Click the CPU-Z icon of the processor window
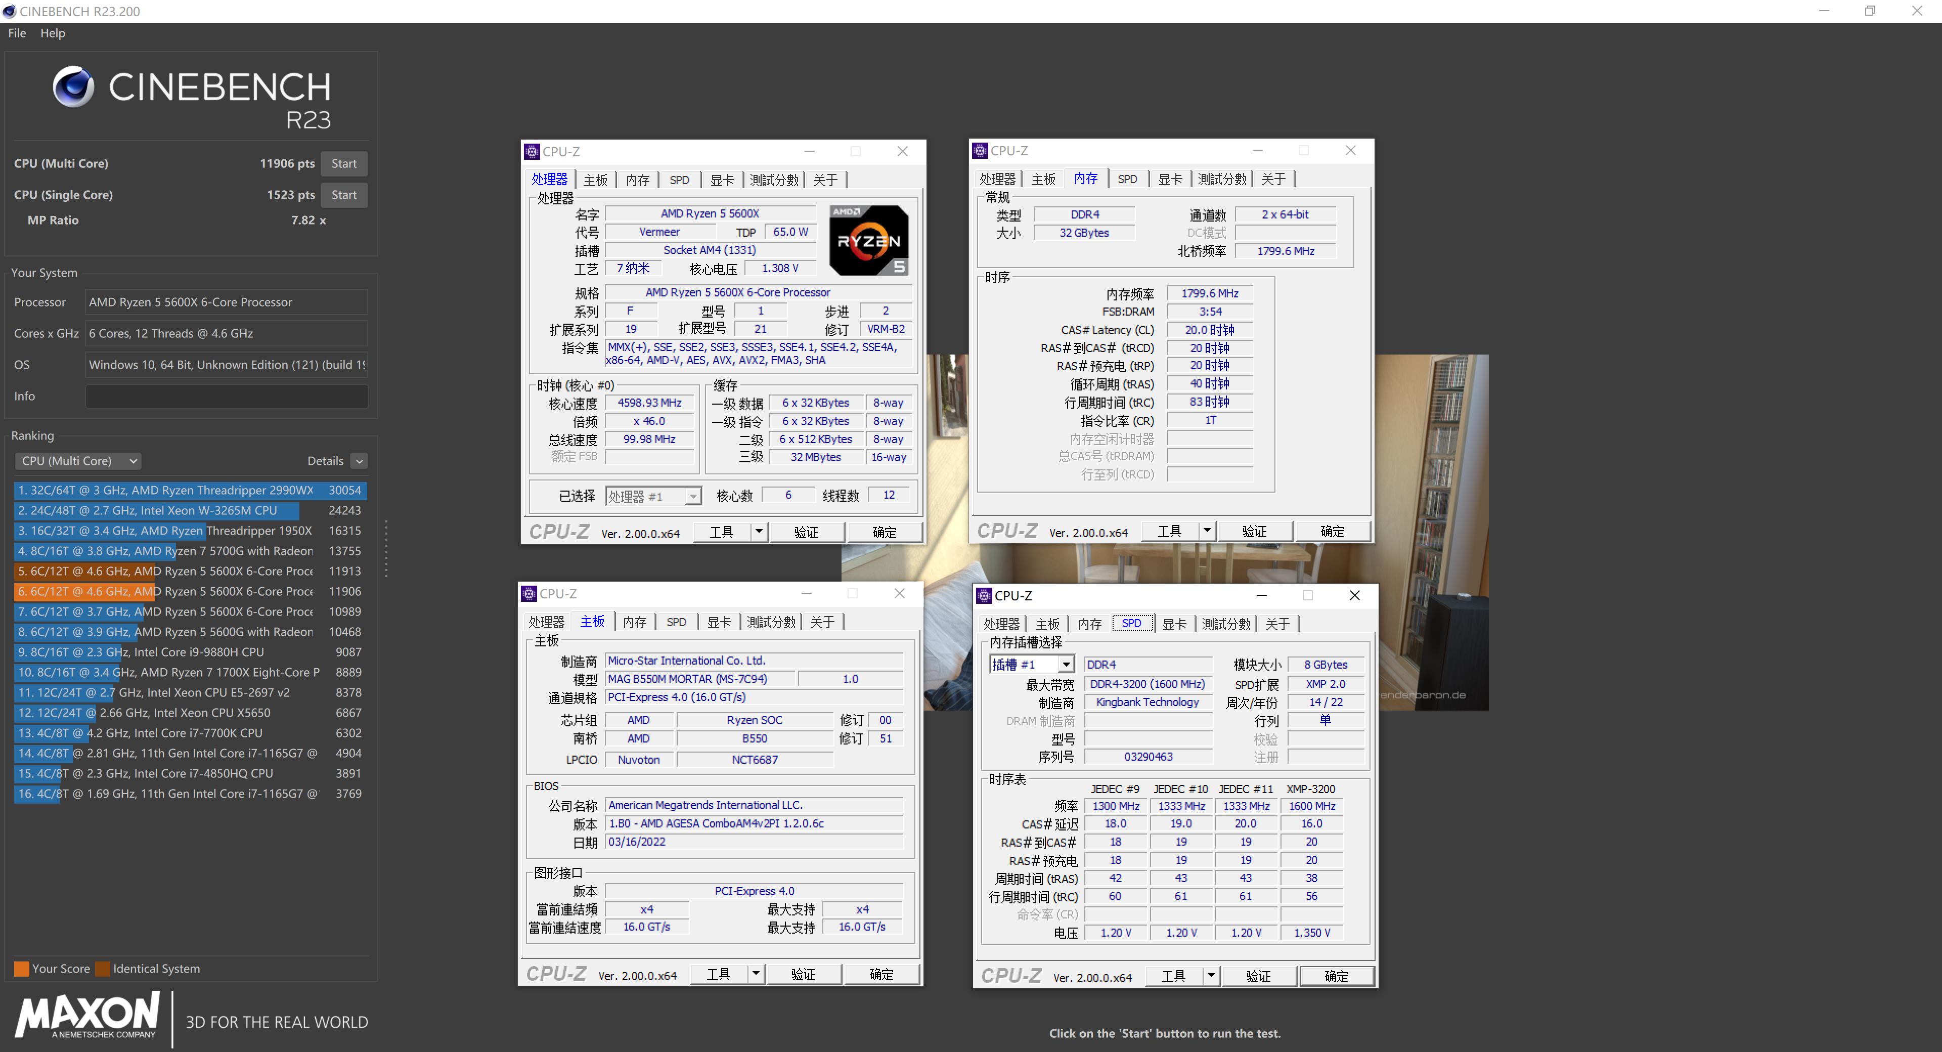This screenshot has height=1052, width=1942. coord(532,152)
